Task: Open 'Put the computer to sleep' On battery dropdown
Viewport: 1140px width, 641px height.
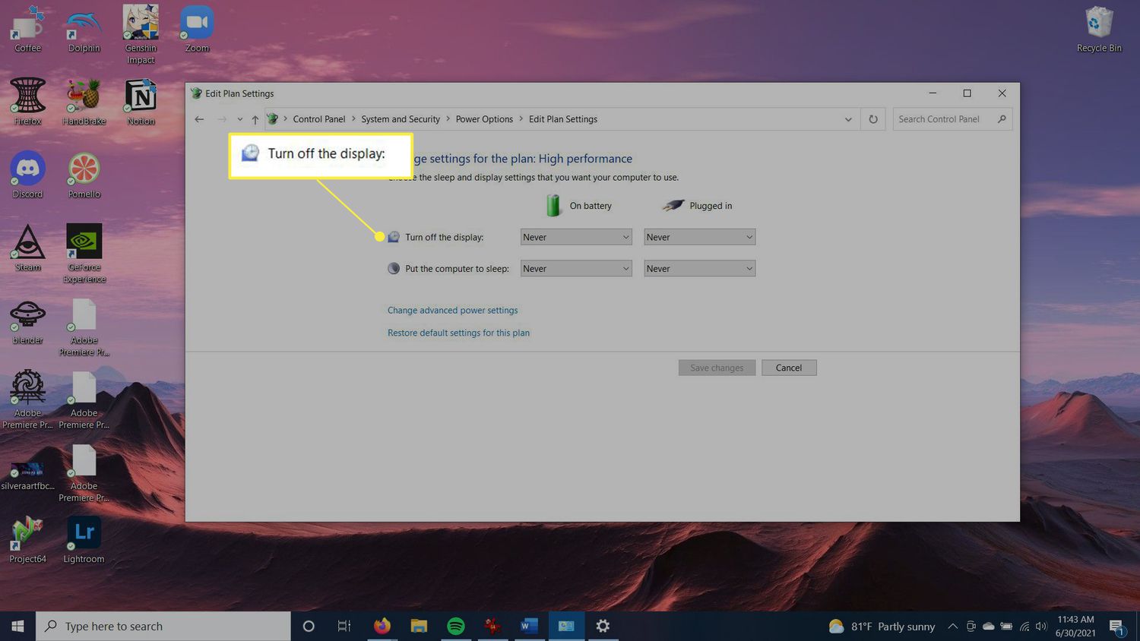Action: pyautogui.click(x=576, y=269)
